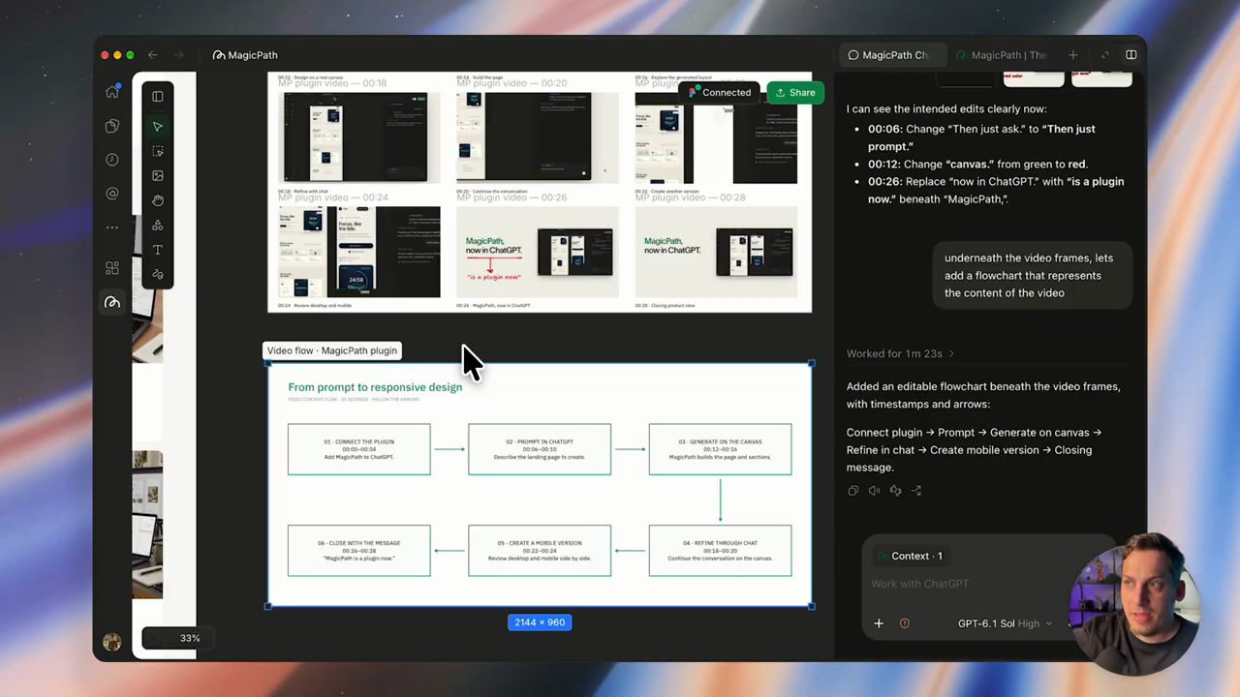Click the Connected status button

point(720,93)
